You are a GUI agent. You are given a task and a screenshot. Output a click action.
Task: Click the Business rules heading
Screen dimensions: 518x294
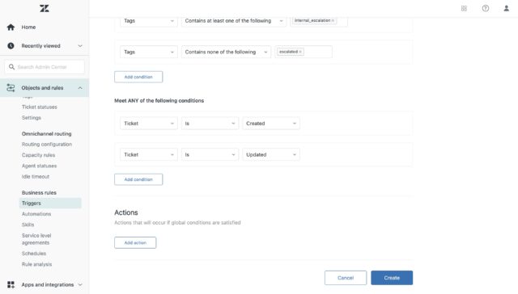point(39,192)
